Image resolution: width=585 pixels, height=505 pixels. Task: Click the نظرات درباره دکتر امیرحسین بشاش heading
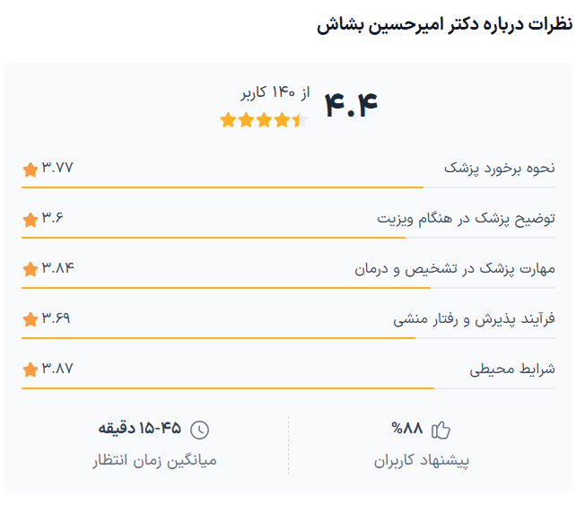click(x=444, y=24)
